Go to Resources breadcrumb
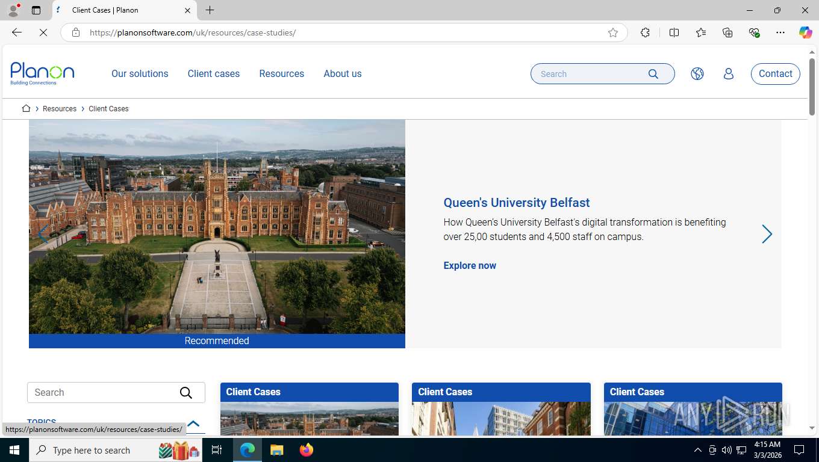The height and width of the screenshot is (462, 819). point(60,109)
